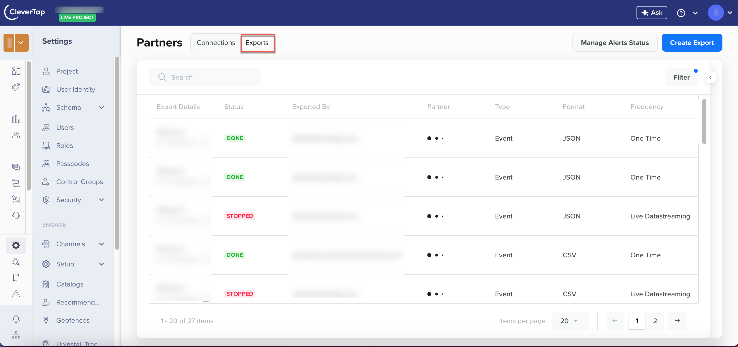Viewport: 738px width, 347px height.
Task: Click the Ask AI button
Action: (651, 13)
